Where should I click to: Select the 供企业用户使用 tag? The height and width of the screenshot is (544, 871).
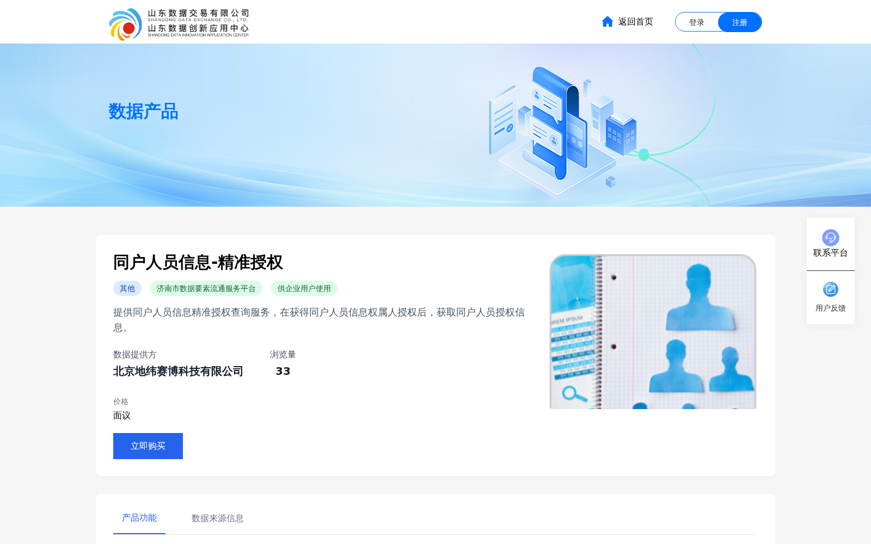[304, 288]
